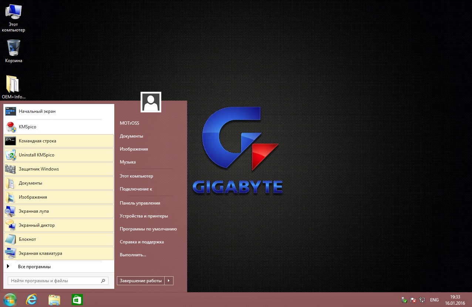Choose Выполнить... in the start menu
472x307 pixels.
pyautogui.click(x=133, y=255)
